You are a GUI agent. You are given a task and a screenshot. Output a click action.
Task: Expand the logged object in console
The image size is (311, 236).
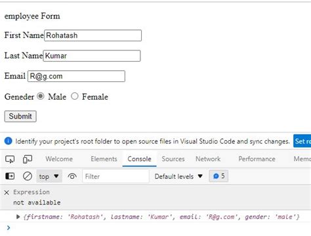pos(18,217)
